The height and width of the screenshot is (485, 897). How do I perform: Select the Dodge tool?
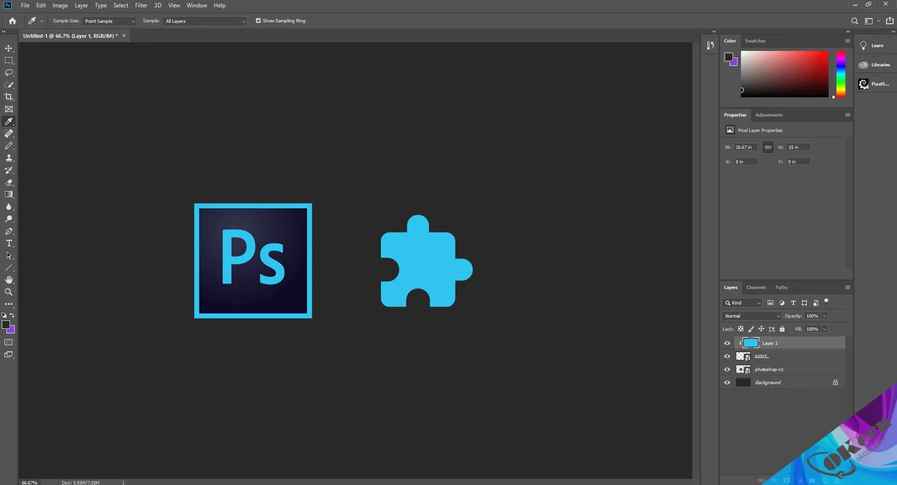pos(9,219)
